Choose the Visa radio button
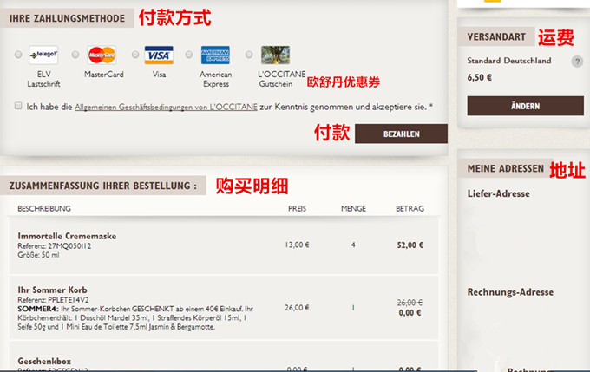This screenshot has width=590, height=372. [133, 55]
